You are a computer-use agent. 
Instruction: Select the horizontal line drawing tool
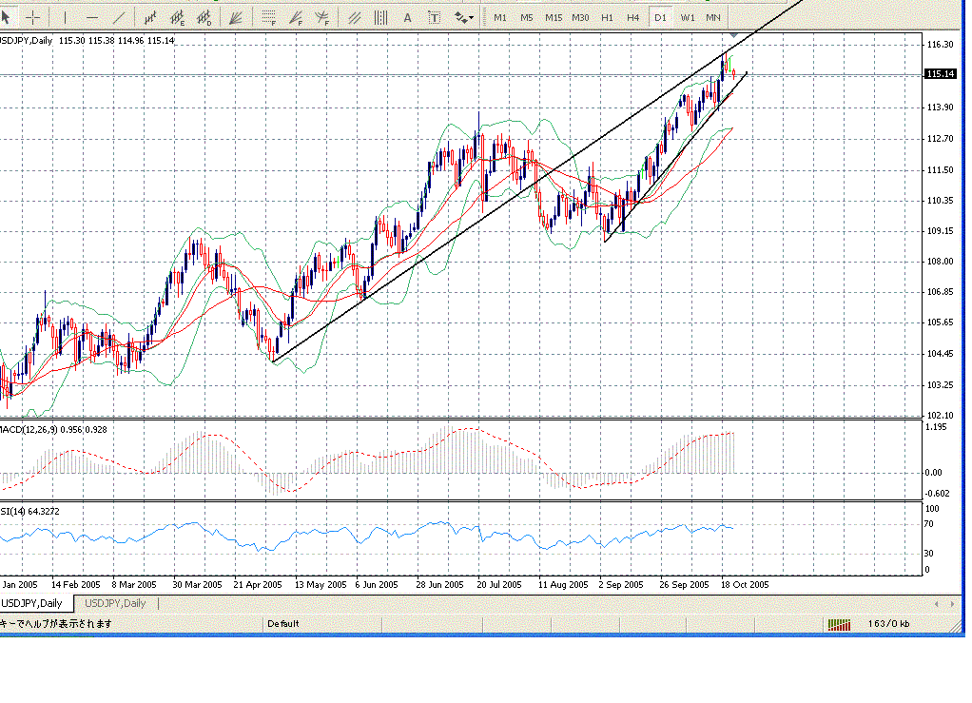click(x=91, y=17)
